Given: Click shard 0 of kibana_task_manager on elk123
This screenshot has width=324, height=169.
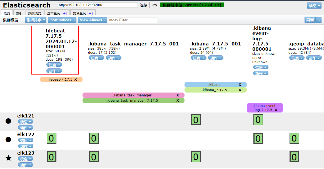Looking at the screenshot, I should click(x=94, y=157).
